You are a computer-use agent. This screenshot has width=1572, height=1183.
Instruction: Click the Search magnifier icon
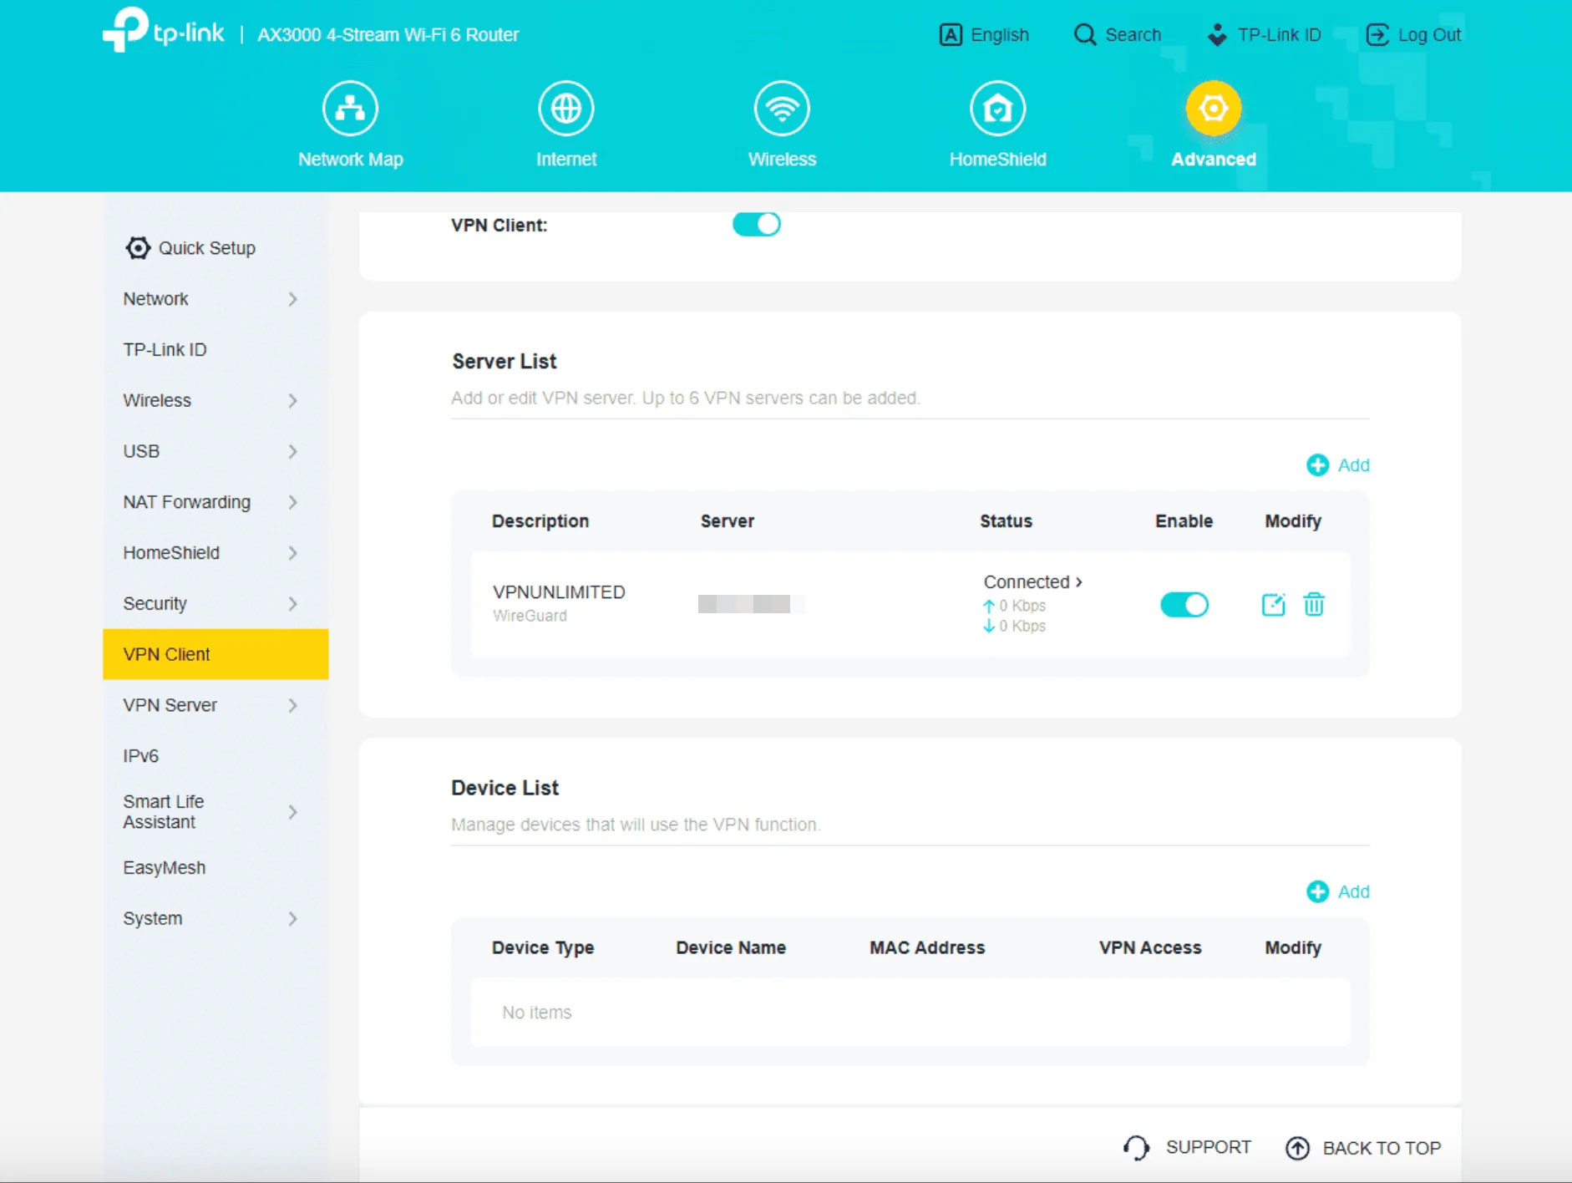tap(1085, 35)
